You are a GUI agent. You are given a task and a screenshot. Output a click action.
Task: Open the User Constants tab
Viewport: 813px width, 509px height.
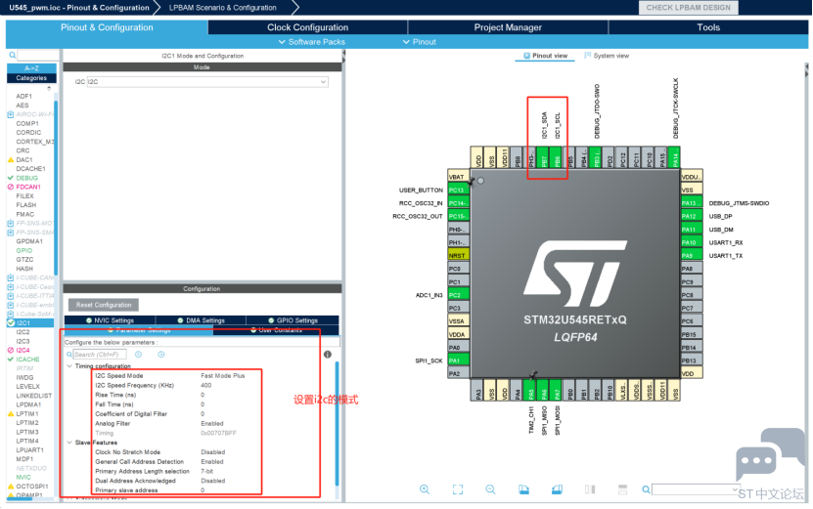coord(276,330)
